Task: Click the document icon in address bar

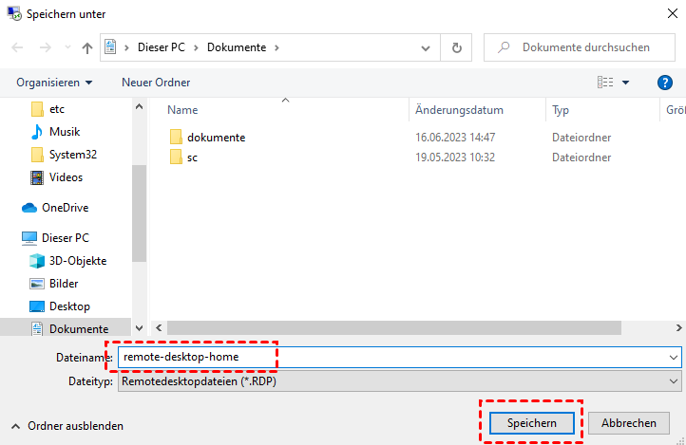Action: pyautogui.click(x=110, y=46)
